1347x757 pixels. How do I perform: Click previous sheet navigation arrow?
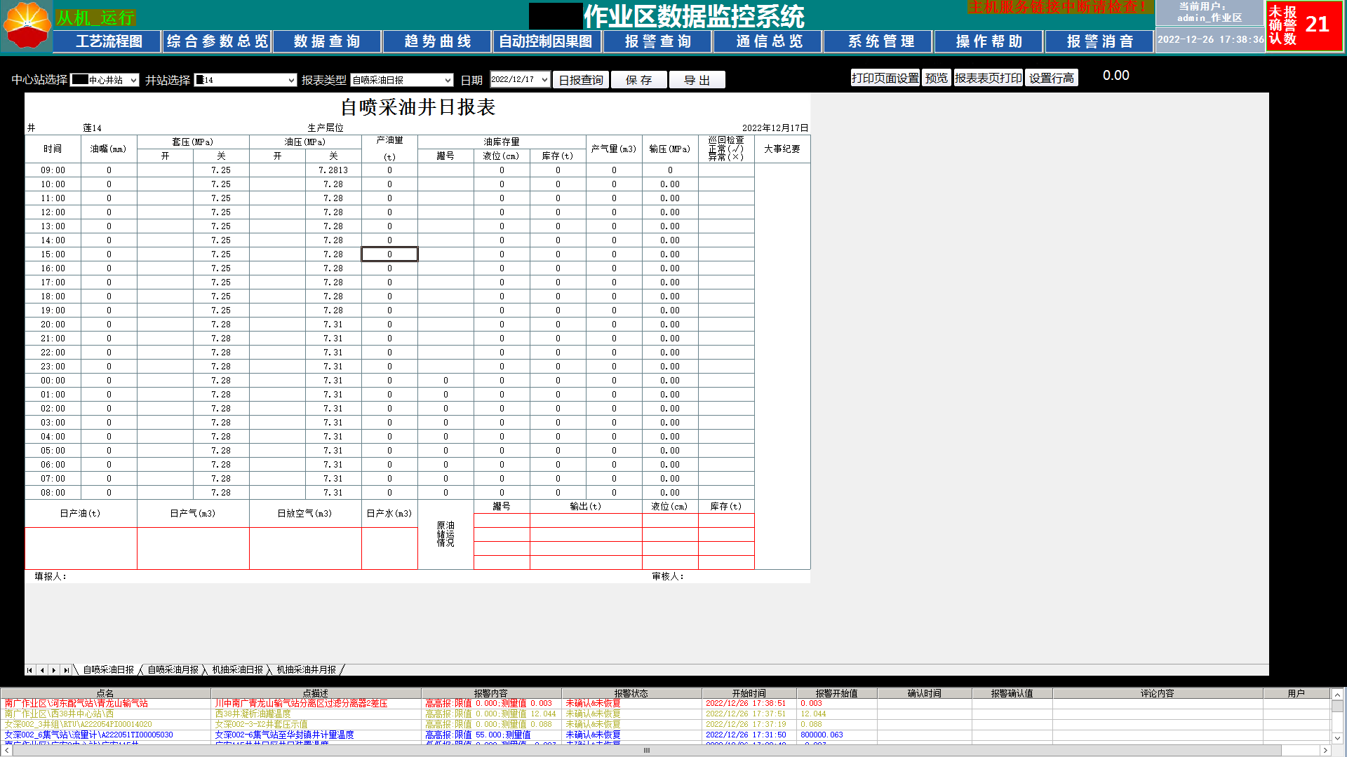42,670
